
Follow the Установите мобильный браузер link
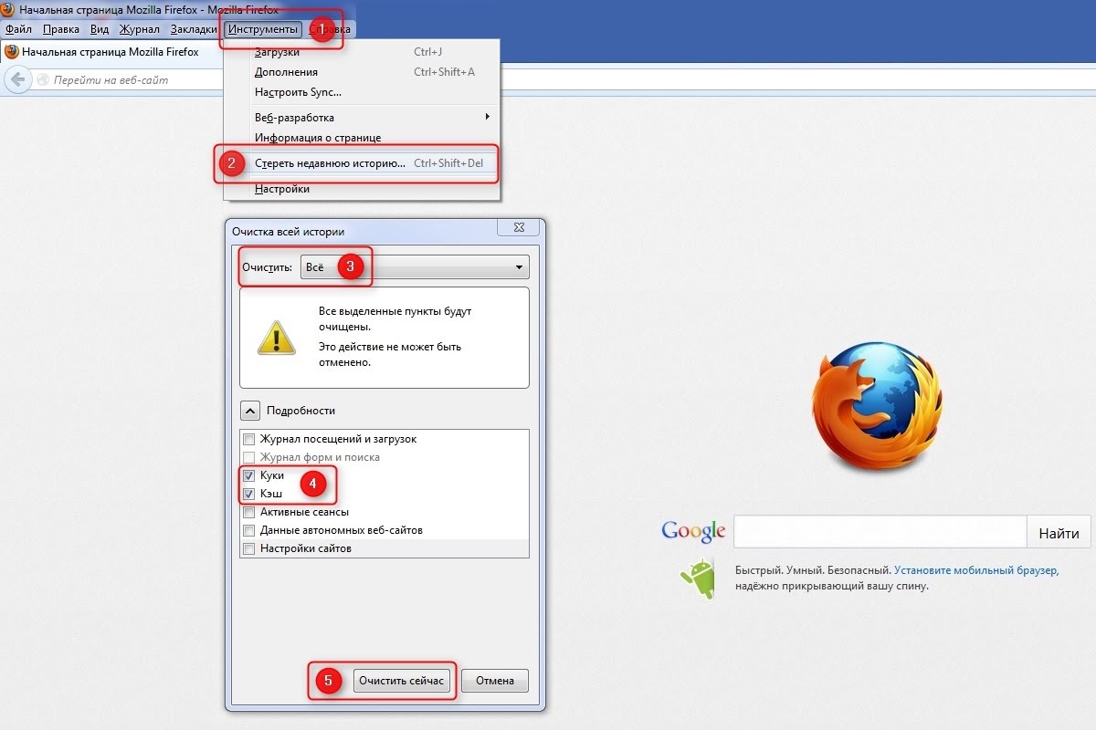click(975, 569)
